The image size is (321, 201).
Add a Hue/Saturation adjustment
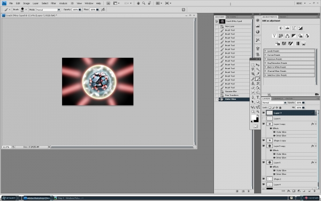pyautogui.click(x=281, y=36)
